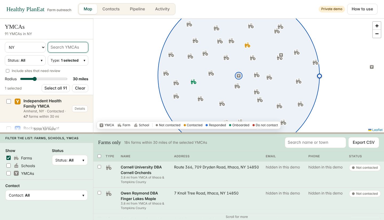Click the green onboarded farm marker on map
Viewport: 384px width, 220px height.
point(193,82)
